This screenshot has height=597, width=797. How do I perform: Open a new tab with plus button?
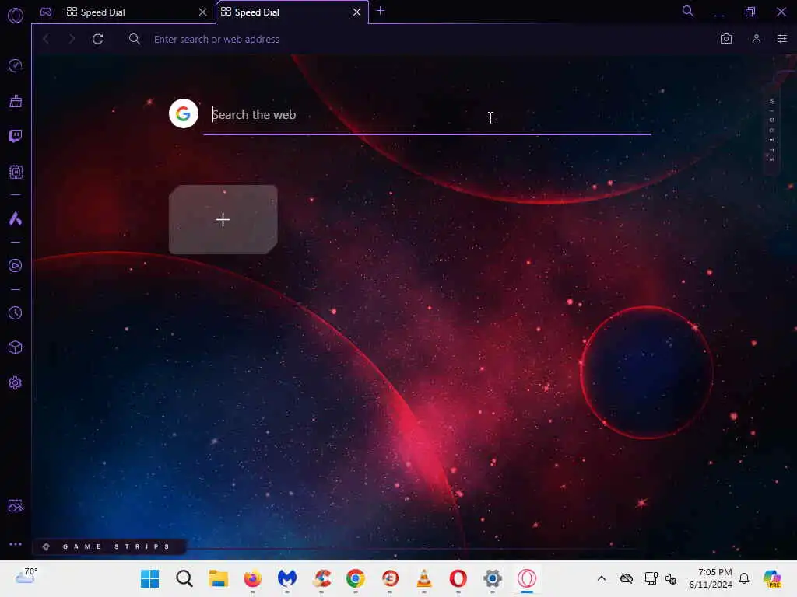click(x=380, y=11)
